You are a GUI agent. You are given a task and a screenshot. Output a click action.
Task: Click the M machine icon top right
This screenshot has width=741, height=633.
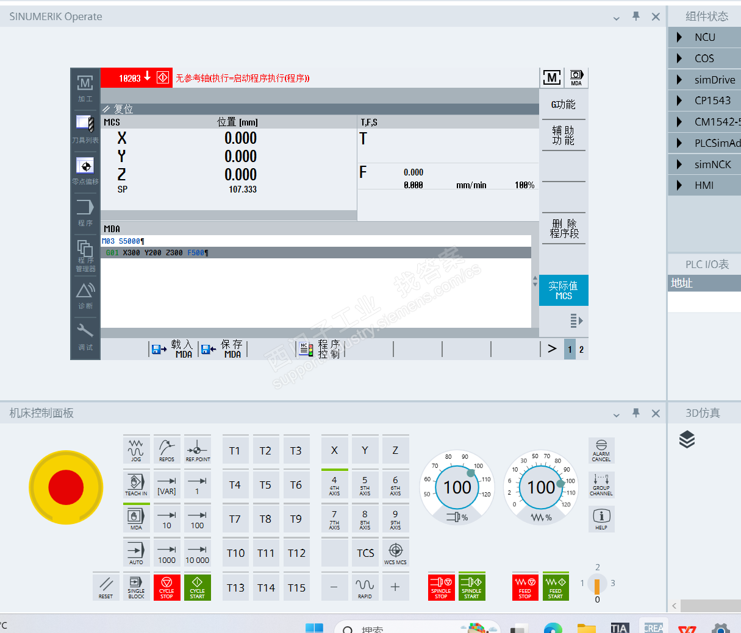[x=552, y=77]
